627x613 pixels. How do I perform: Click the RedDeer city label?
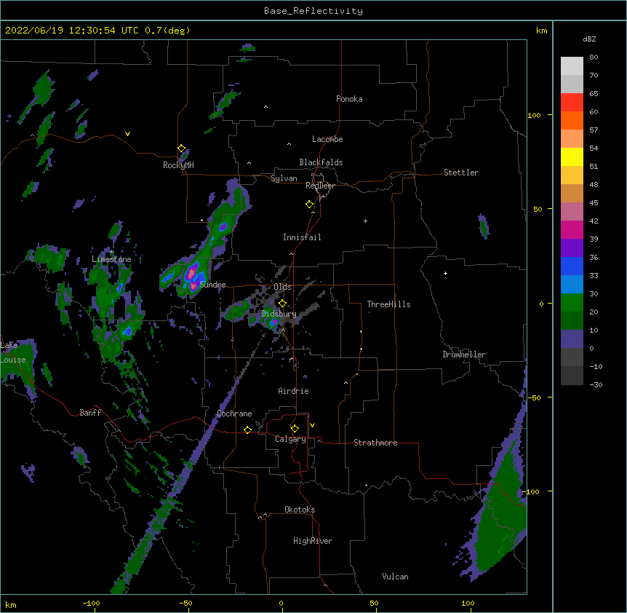(320, 186)
